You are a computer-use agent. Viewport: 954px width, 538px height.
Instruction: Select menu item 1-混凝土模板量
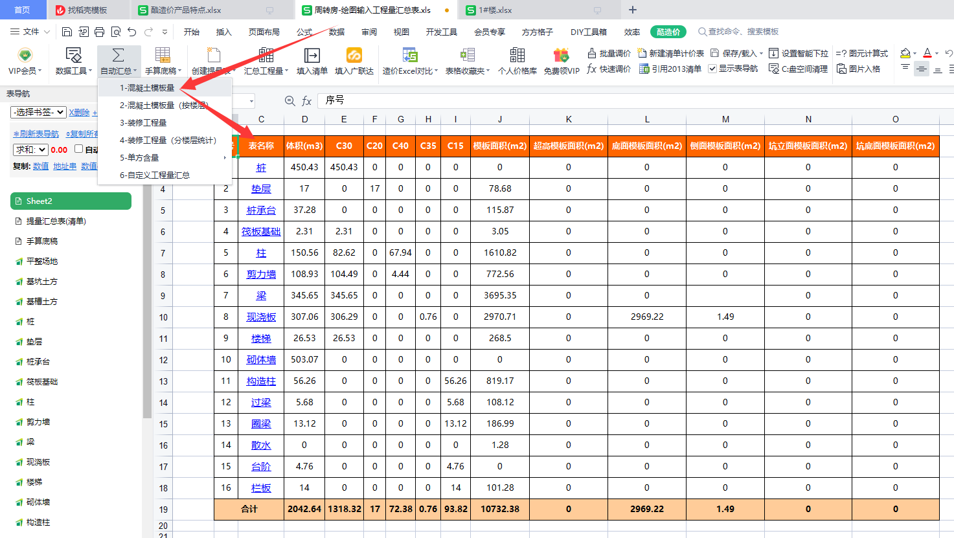click(165, 87)
